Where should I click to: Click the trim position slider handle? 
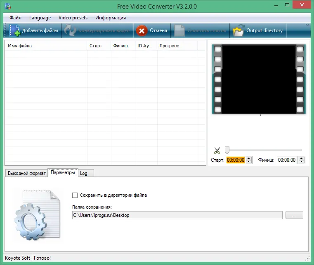tap(227, 150)
